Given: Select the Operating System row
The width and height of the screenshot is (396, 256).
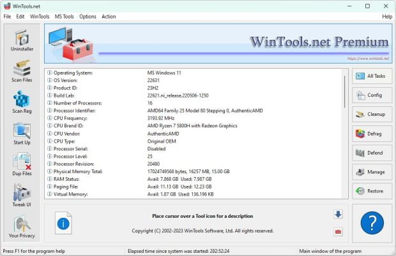Looking at the screenshot, I should [194, 73].
